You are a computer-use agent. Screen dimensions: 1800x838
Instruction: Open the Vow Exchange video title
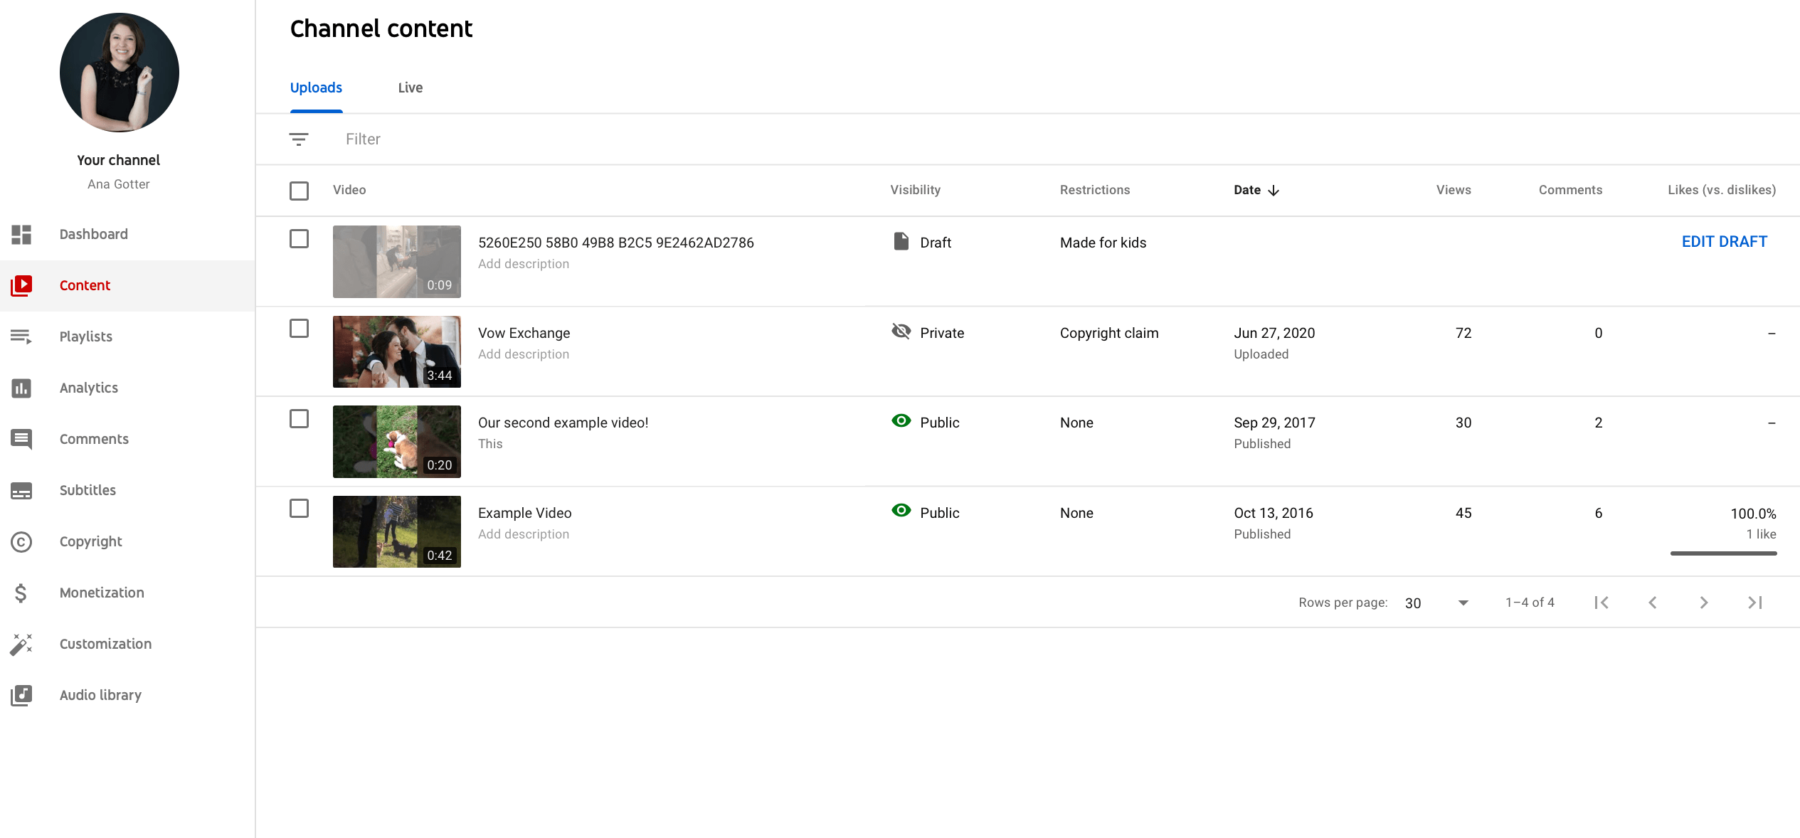coord(524,333)
